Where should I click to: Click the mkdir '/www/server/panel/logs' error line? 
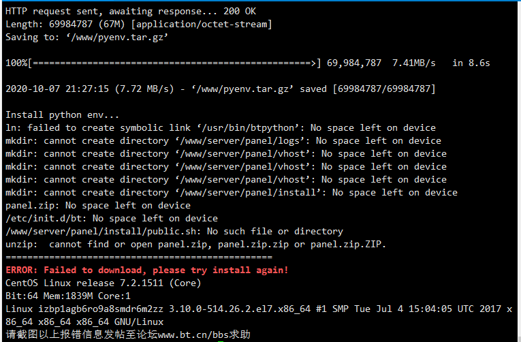point(223,140)
